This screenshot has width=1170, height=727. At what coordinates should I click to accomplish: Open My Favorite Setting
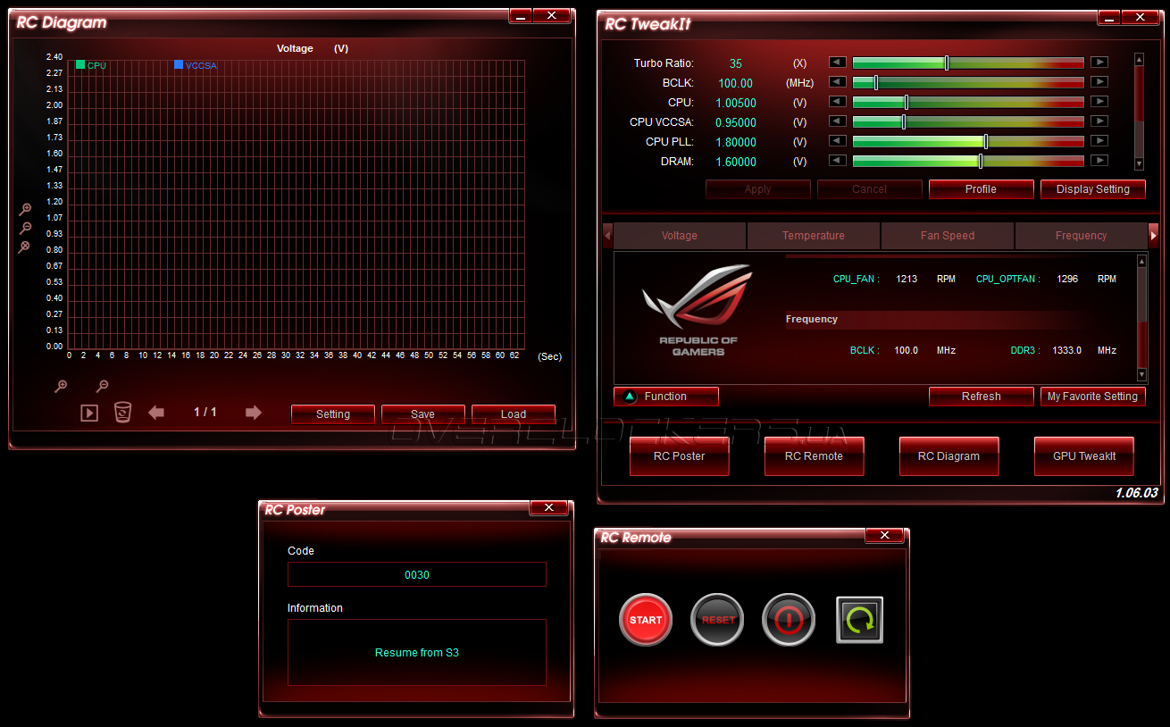1093,397
